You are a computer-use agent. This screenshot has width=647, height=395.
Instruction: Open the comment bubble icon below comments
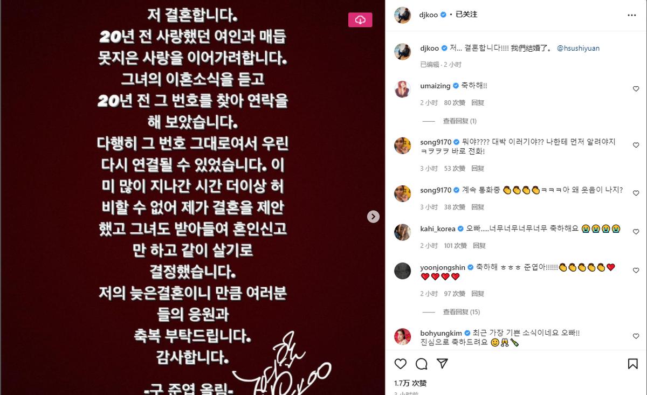422,364
